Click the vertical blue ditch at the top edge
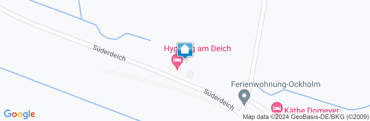Image resolution: width=370 pixels, height=121 pixels. tap(80, 9)
